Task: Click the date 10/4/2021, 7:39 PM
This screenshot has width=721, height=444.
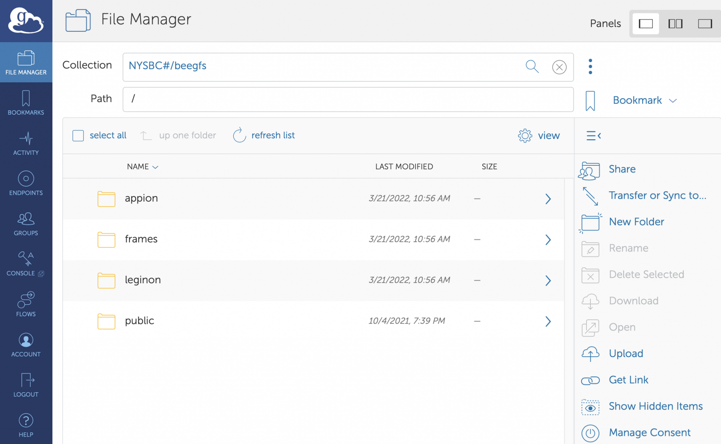Action: click(x=407, y=321)
